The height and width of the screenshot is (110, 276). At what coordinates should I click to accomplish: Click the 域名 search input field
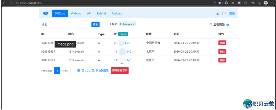(x=64, y=24)
